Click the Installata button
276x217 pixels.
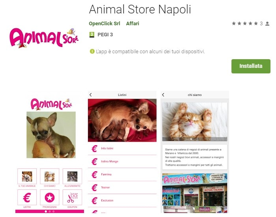(251, 66)
